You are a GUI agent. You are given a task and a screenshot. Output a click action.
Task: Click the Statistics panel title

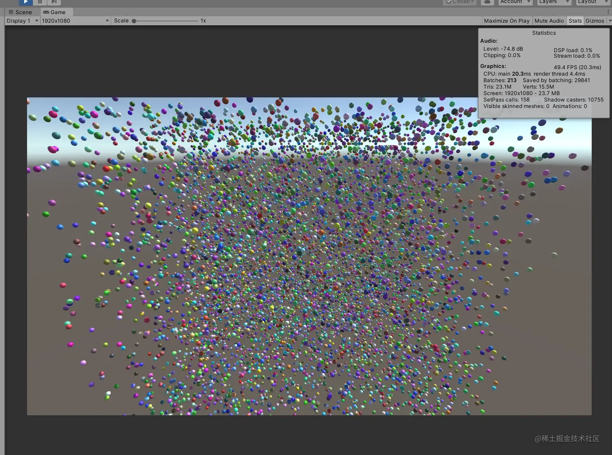[x=544, y=33]
